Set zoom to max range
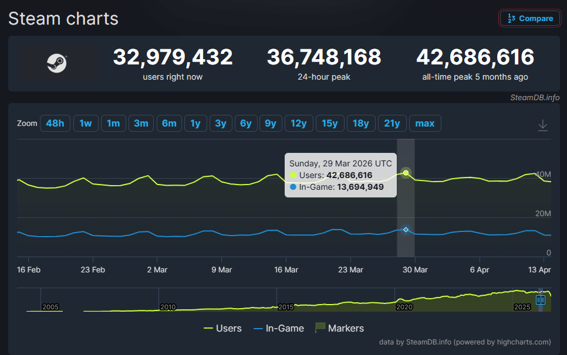The height and width of the screenshot is (355, 567). point(425,124)
